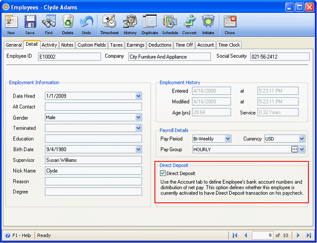Click the Convert arrows icon

(189, 21)
